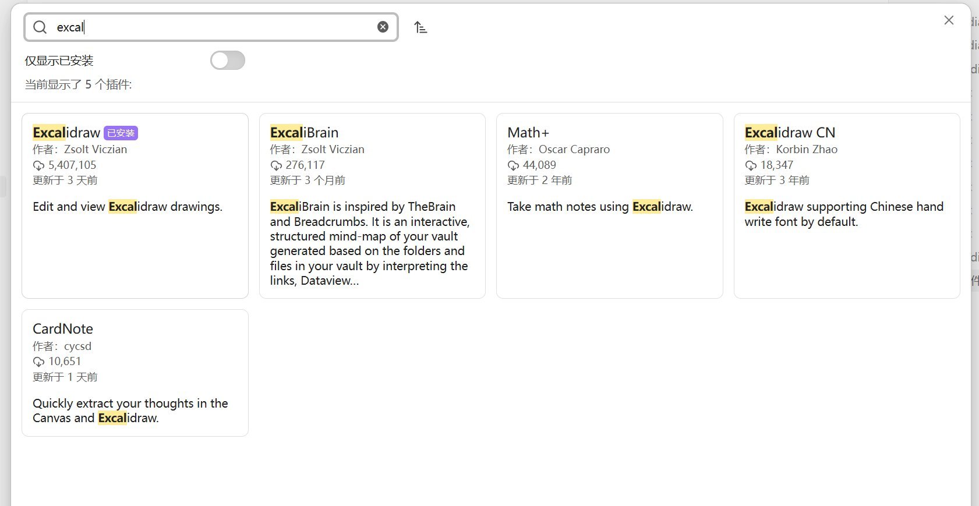979x506 pixels.
Task: Click the download count 18,347
Action: tap(777, 165)
